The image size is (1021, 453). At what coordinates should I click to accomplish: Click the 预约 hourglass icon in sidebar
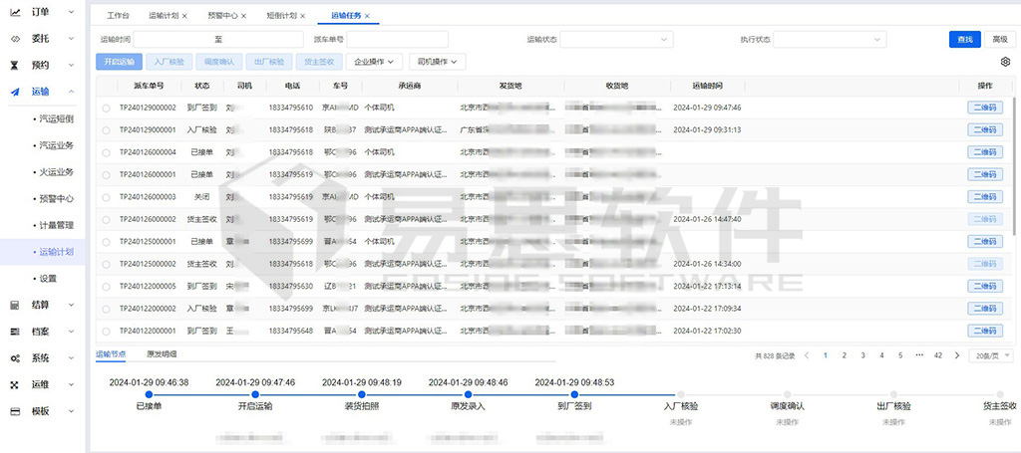[x=15, y=65]
